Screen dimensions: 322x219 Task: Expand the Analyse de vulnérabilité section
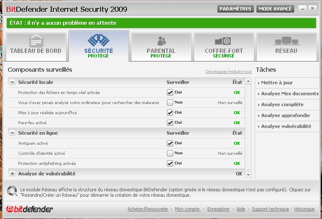point(12,174)
